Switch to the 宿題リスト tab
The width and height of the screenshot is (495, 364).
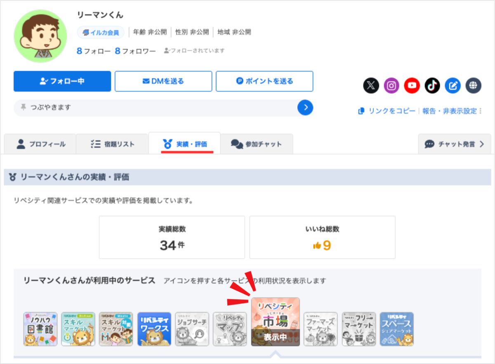pos(112,144)
